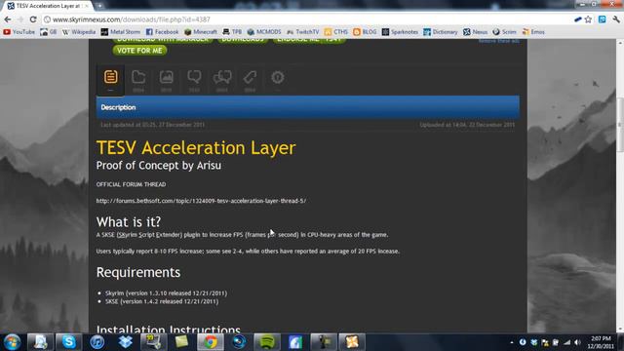The image size is (624, 351).
Task: Open the Chrome wrench menu
Action: 616,19
